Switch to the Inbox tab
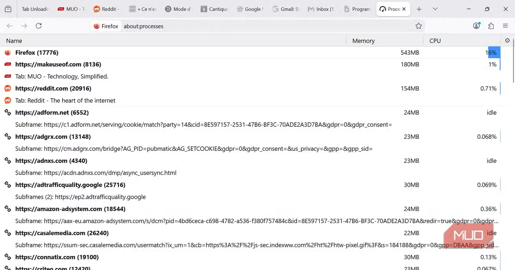This screenshot has height=270, width=515. (321, 9)
